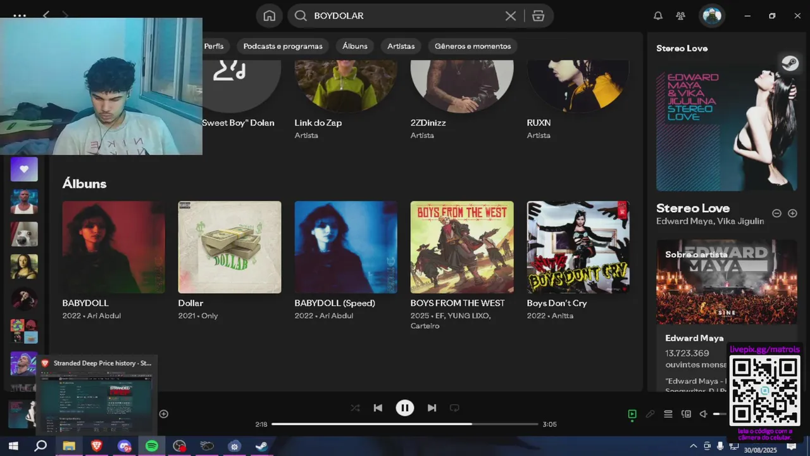Seek on the song progress bar

405,424
